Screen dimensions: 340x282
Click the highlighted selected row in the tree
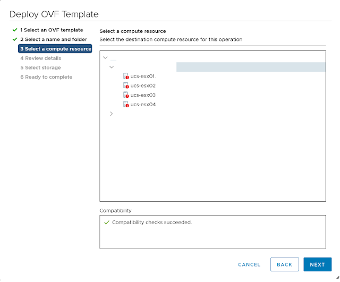(x=251, y=67)
